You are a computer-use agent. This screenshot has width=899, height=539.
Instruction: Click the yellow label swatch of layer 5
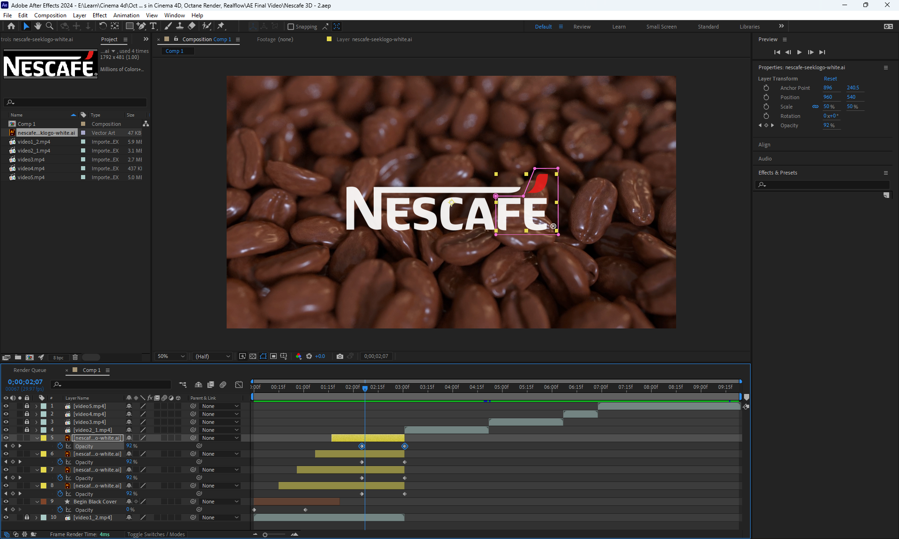pyautogui.click(x=44, y=438)
